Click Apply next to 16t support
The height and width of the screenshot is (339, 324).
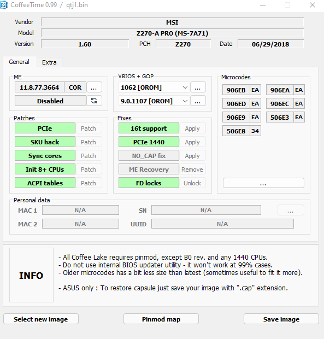pyautogui.click(x=192, y=128)
